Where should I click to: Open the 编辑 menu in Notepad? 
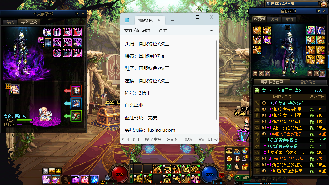click(146, 31)
